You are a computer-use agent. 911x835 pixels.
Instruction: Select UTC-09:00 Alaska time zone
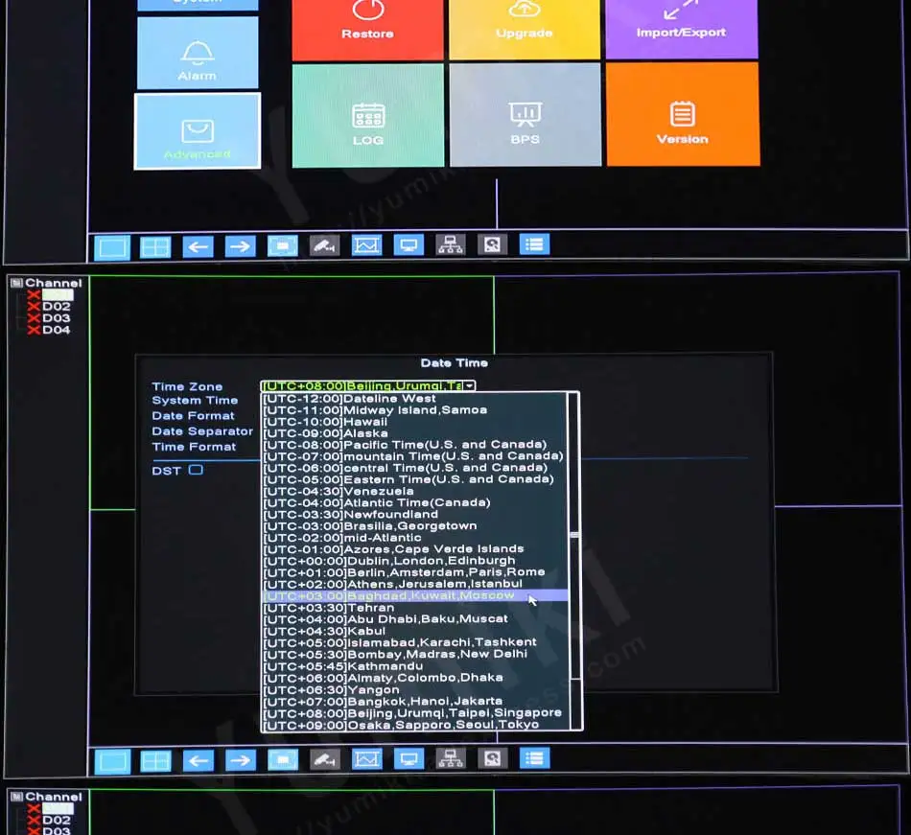coord(415,433)
